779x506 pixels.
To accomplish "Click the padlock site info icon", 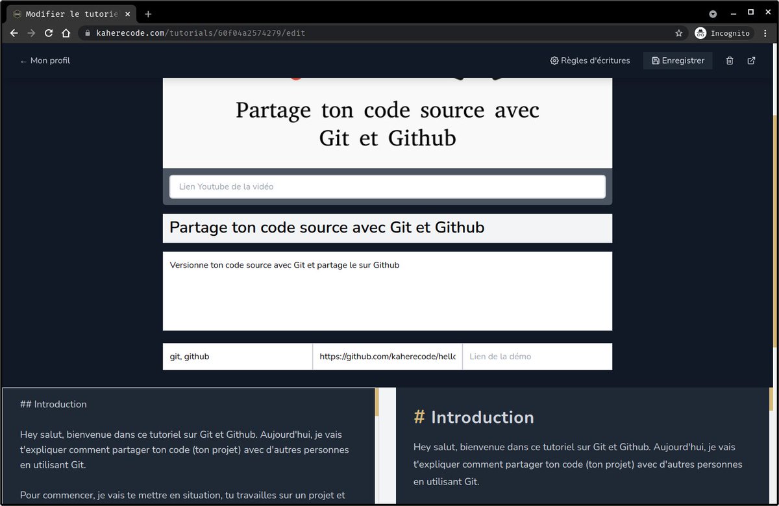I will pos(88,33).
